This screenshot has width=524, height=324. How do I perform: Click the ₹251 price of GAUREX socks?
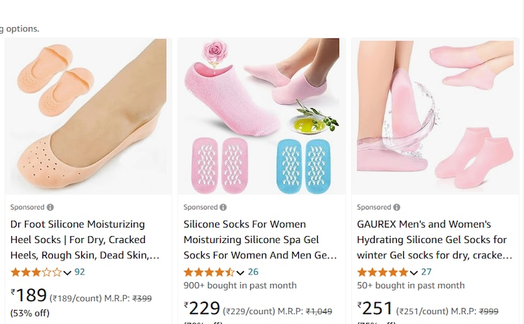coord(375,309)
